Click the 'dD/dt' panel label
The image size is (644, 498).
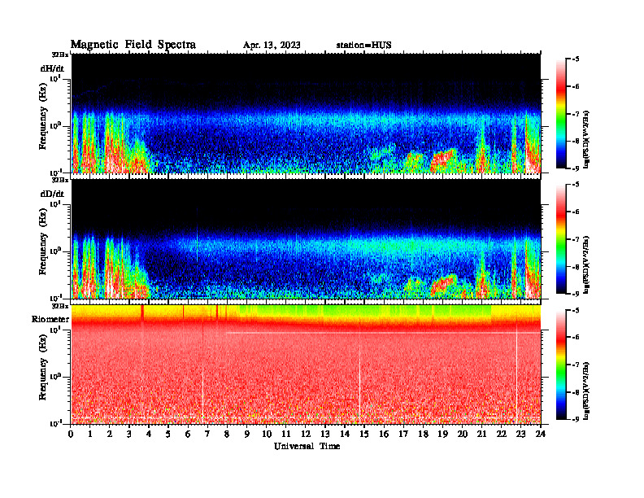coord(52,194)
